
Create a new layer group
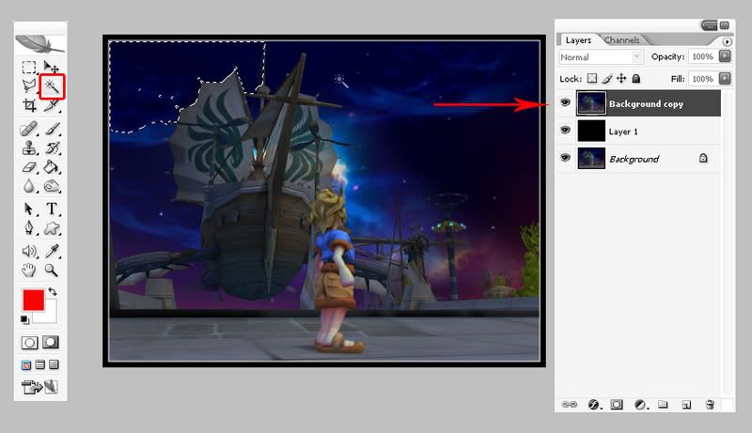663,404
